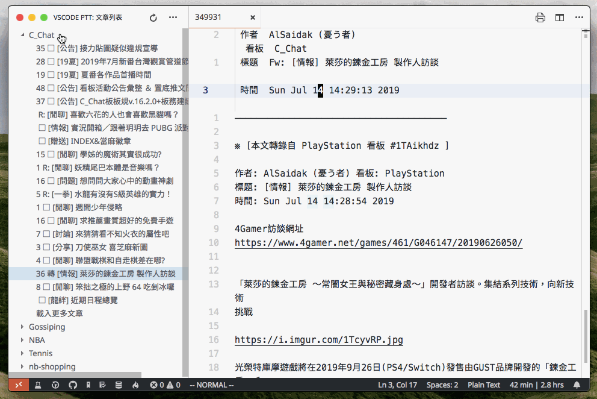Close the 349931 tab
Image resolution: width=597 pixels, height=399 pixels.
(252, 17)
